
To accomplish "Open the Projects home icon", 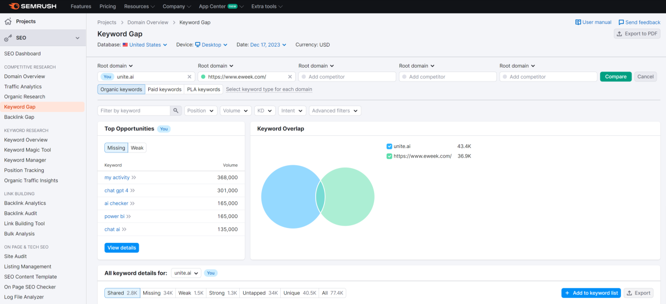I will click(8, 22).
